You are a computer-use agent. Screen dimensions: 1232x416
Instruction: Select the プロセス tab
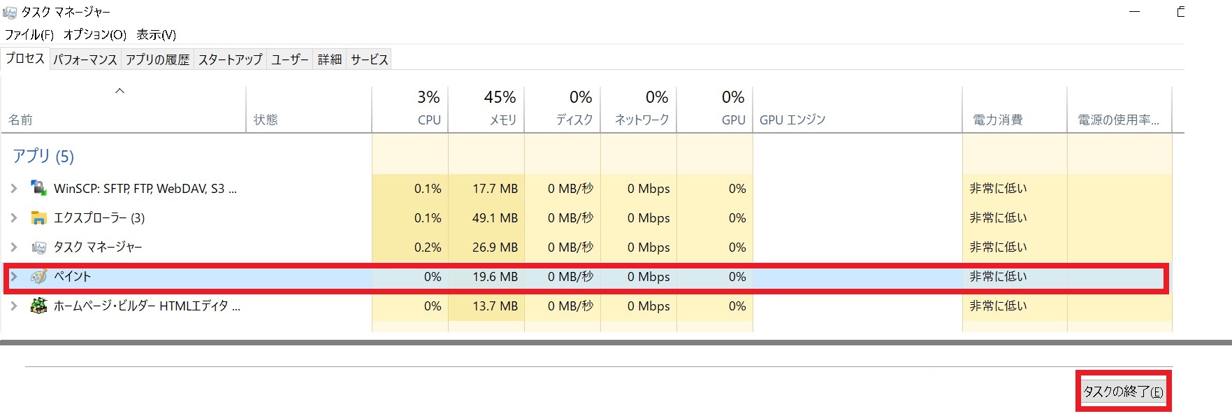[25, 59]
